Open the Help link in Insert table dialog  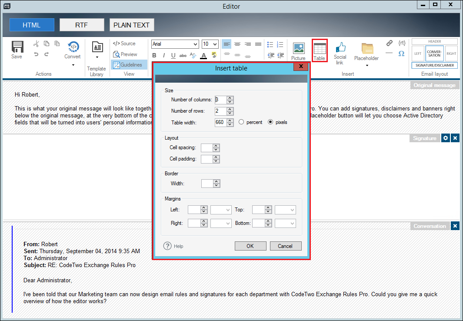(173, 246)
